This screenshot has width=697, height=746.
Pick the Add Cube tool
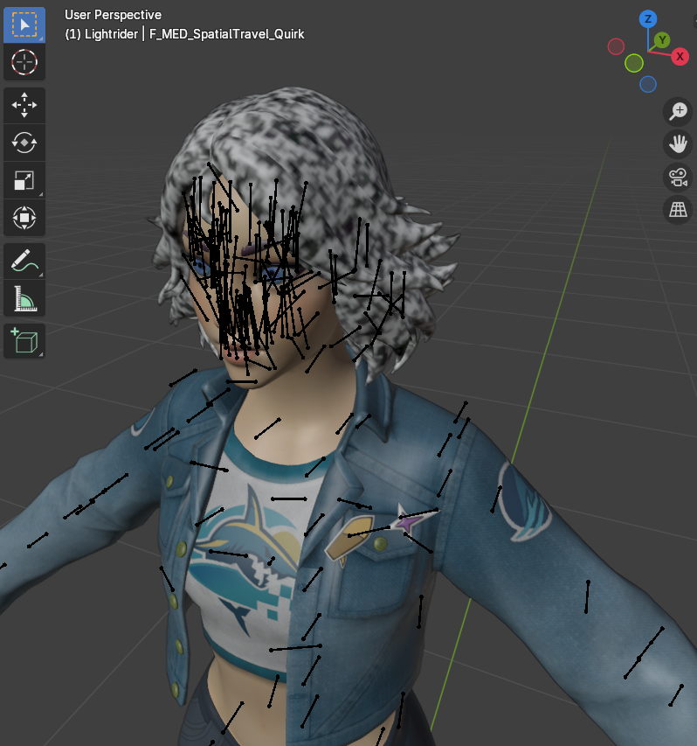(24, 341)
